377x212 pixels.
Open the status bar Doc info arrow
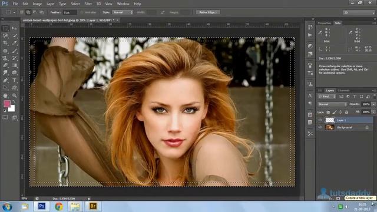click(89, 199)
